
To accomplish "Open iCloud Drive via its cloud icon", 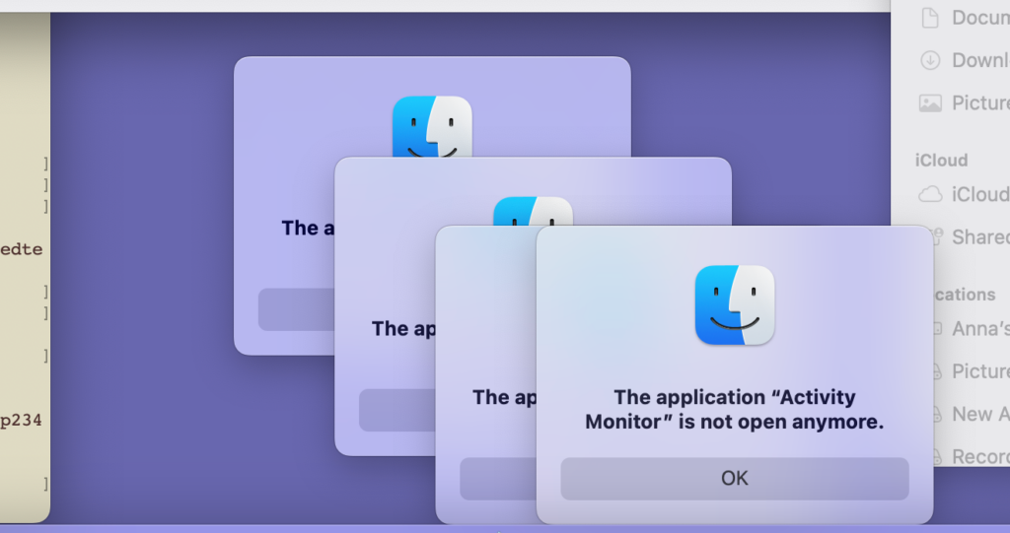I will click(929, 194).
